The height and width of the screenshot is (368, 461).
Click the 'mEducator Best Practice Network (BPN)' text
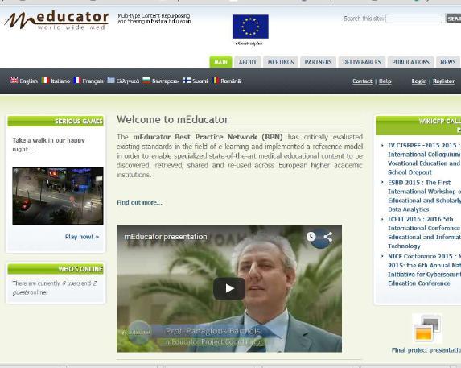[x=208, y=137]
